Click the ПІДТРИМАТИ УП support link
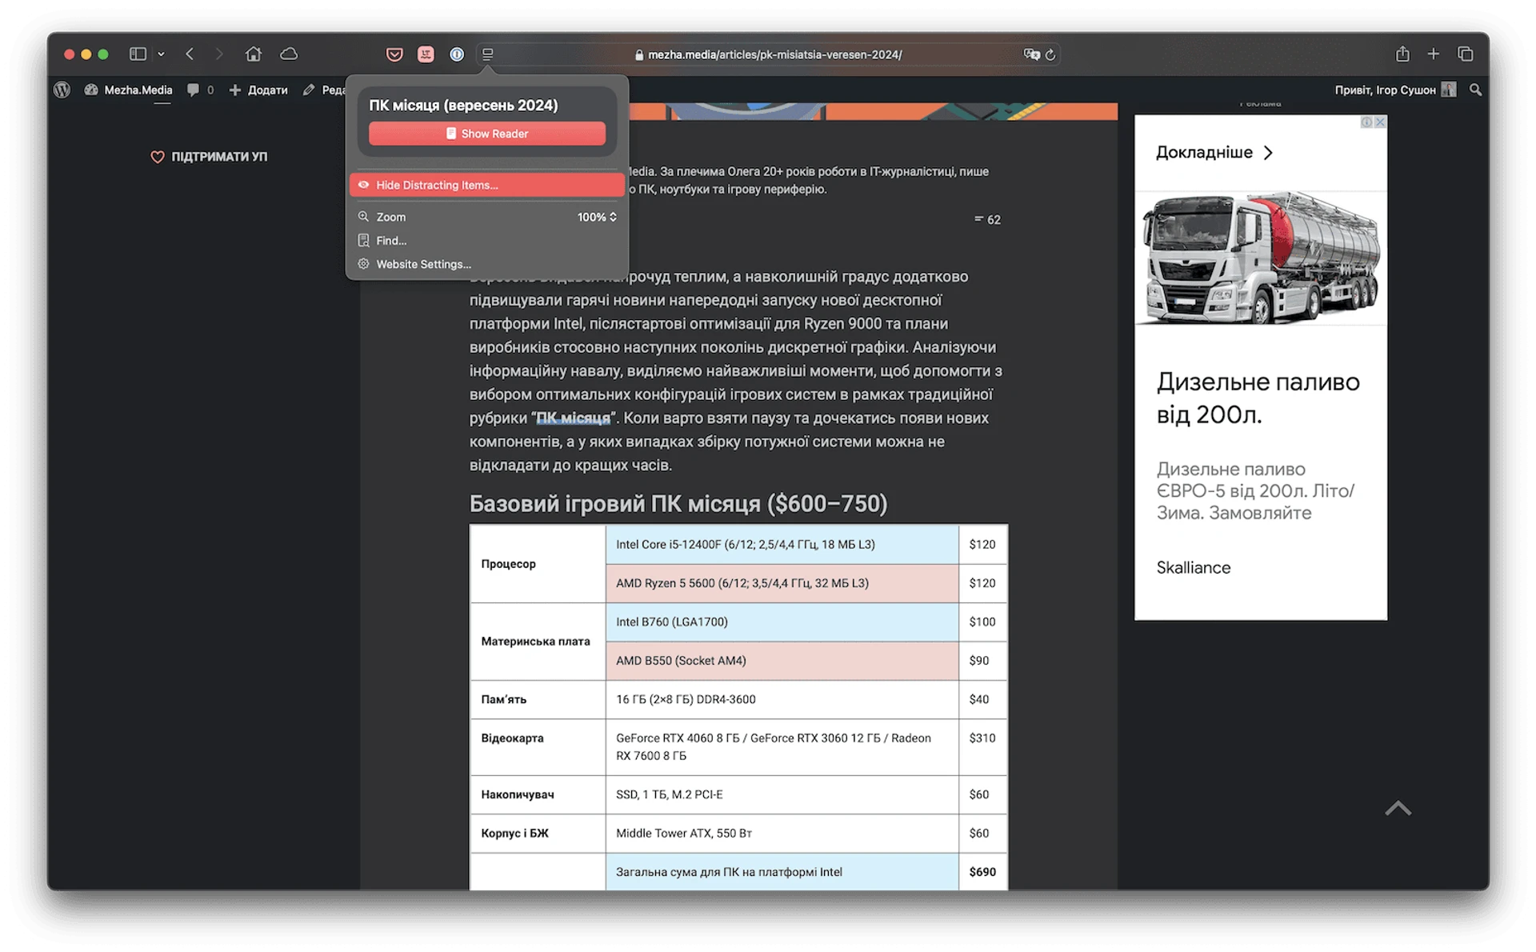Viewport: 1536px width, 952px height. tap(209, 157)
